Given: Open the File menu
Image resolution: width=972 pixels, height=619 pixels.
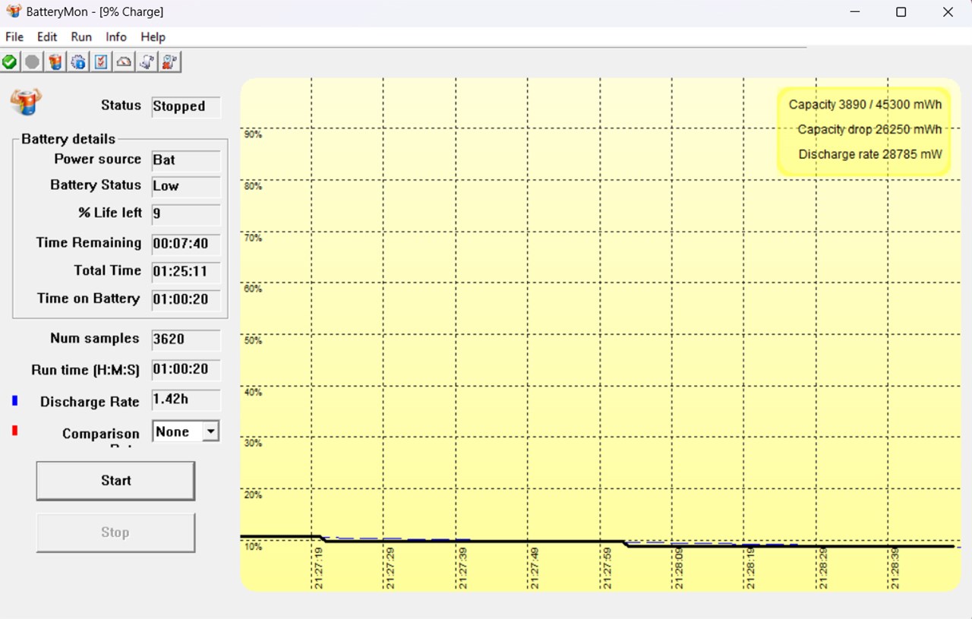Looking at the screenshot, I should point(14,36).
